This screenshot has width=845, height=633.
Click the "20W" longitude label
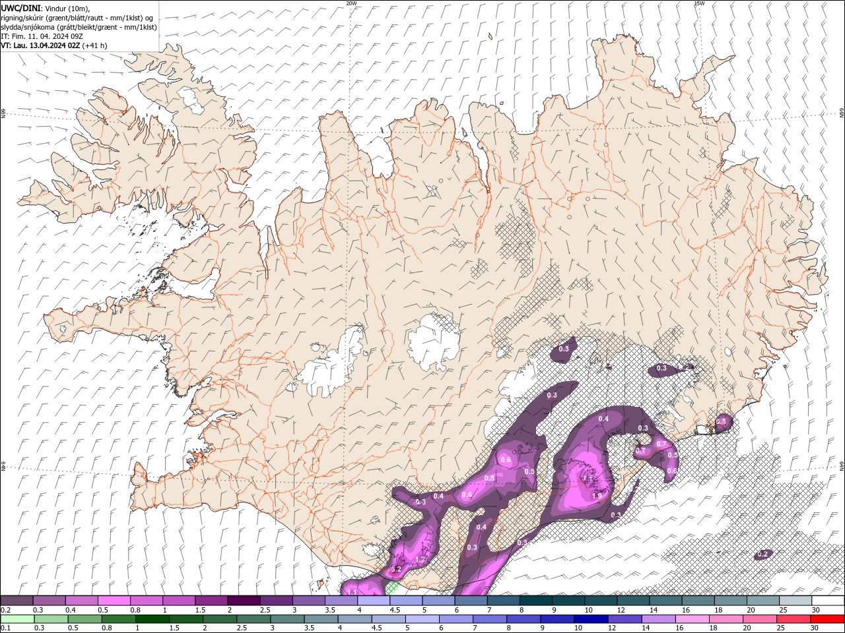351,3
